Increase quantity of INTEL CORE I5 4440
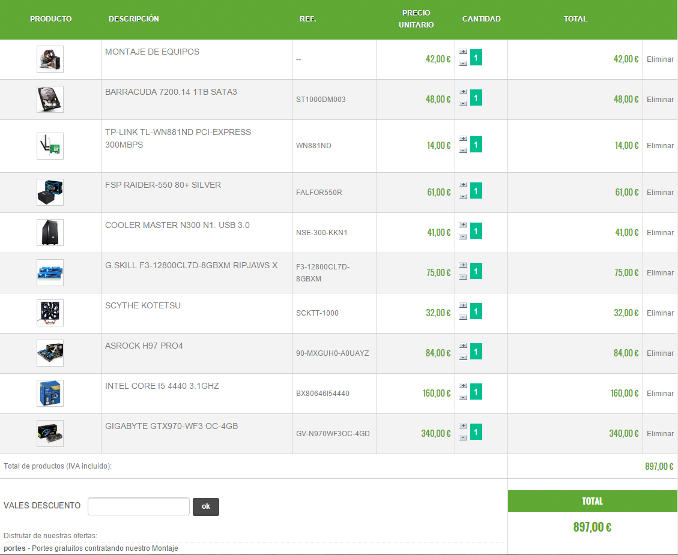Viewport: 678px width, 555px height. [x=463, y=386]
